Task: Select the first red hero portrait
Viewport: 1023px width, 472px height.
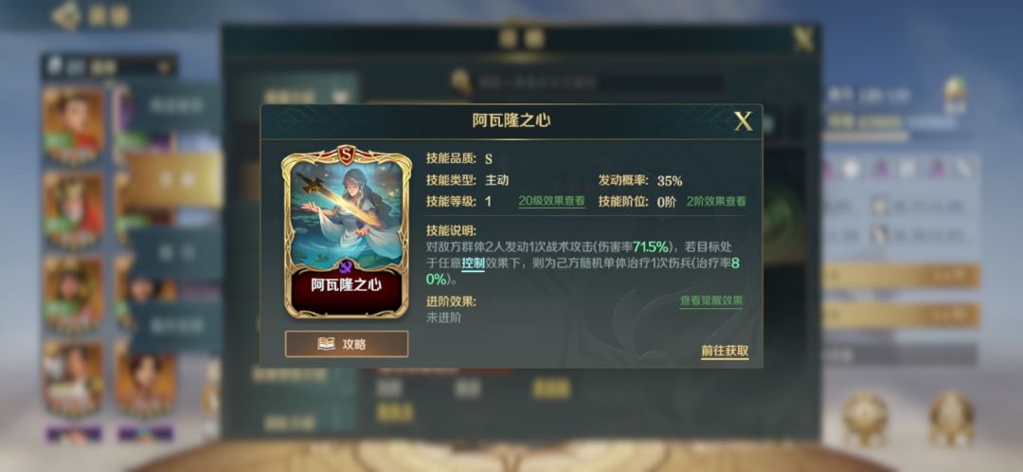Action: tap(73, 124)
